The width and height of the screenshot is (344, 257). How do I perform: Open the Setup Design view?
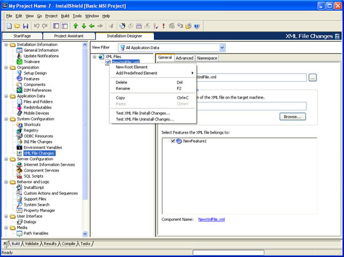click(35, 73)
